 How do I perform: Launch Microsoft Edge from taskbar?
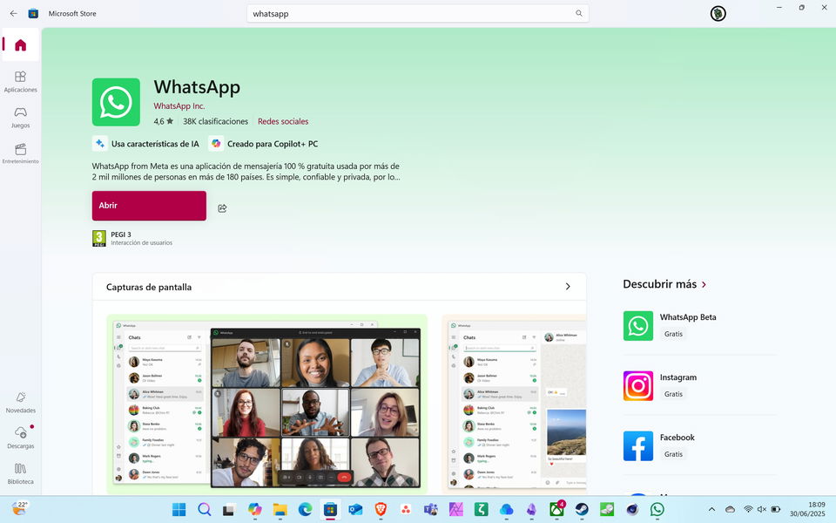305,510
